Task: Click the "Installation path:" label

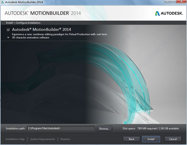Action: [16, 128]
